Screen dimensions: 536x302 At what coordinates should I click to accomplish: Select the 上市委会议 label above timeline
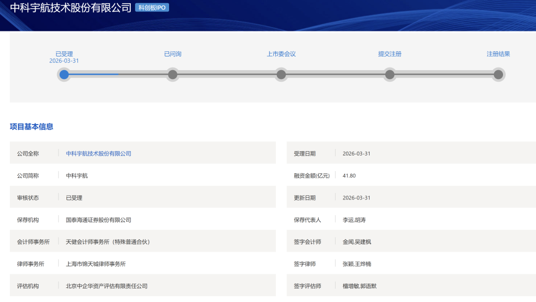(x=281, y=54)
